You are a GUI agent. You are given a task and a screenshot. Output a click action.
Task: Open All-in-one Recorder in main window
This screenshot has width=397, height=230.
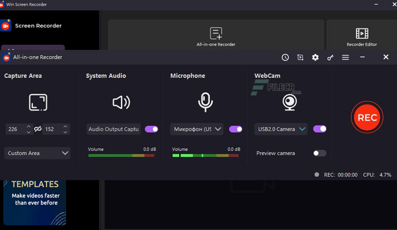216,35
